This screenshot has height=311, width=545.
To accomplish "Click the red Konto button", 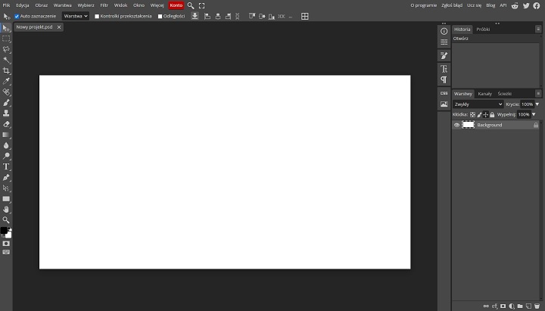I will click(x=176, y=5).
